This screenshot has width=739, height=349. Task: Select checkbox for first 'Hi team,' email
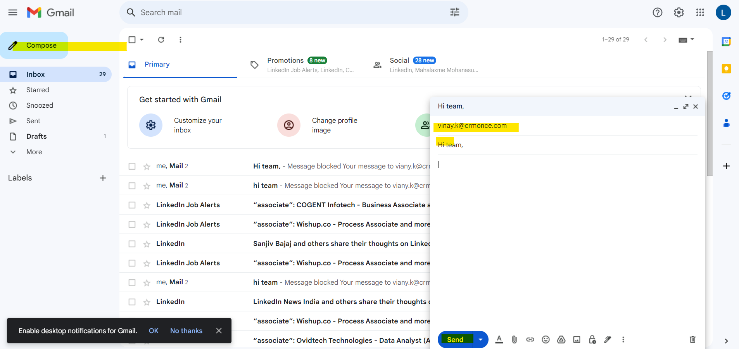point(132,166)
